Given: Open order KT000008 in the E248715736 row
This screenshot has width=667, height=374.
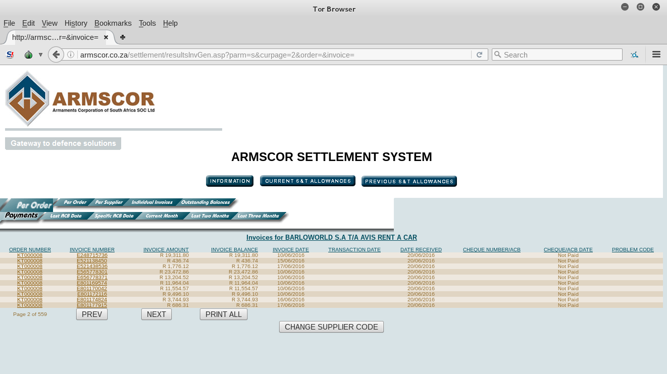Looking at the screenshot, I should [30, 255].
